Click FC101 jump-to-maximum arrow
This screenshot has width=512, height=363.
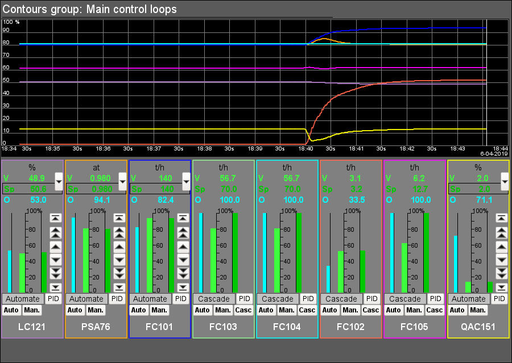tap(183, 218)
